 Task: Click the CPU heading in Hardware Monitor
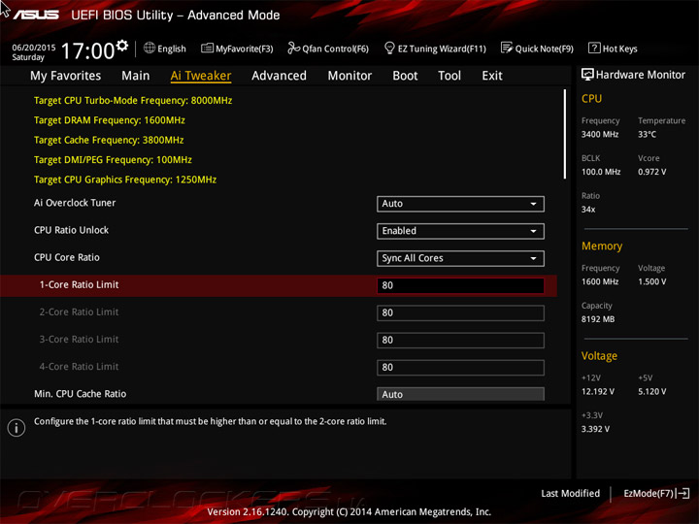pos(591,98)
